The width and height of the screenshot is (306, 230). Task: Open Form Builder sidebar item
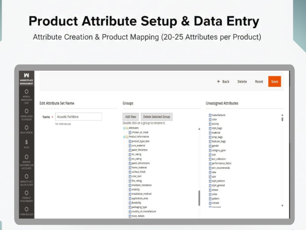[x=27, y=211]
